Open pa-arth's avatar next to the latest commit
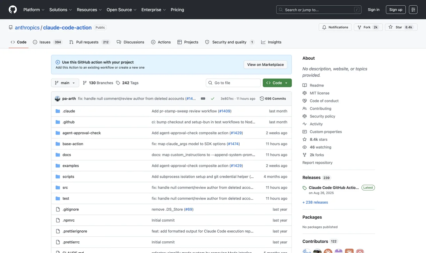Image resolution: width=426 pixels, height=253 pixels. click(x=58, y=99)
